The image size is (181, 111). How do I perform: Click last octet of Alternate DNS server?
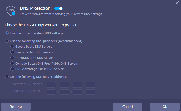click(x=90, y=92)
